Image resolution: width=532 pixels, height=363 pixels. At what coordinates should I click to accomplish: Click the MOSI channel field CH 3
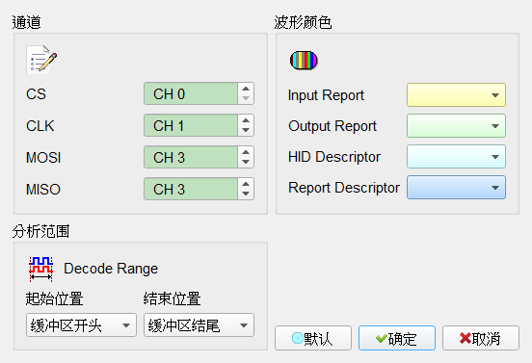[x=191, y=157]
